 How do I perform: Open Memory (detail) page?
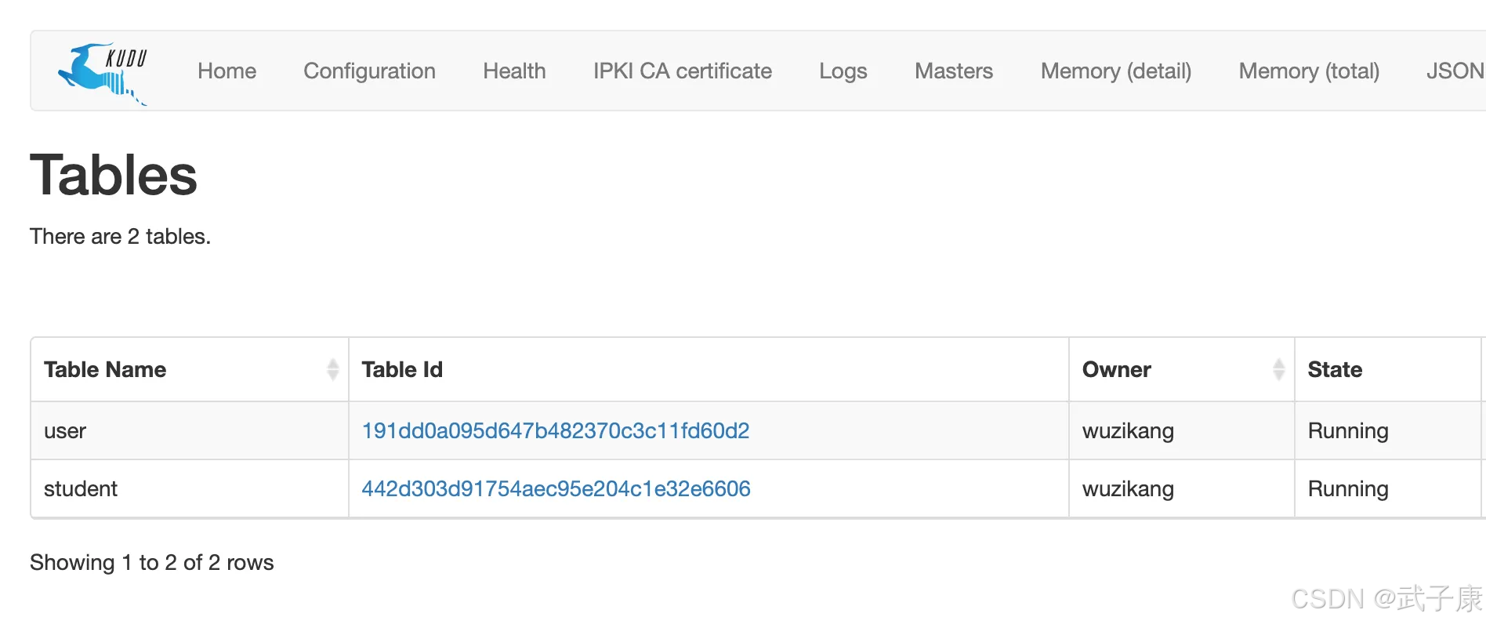click(x=1115, y=71)
